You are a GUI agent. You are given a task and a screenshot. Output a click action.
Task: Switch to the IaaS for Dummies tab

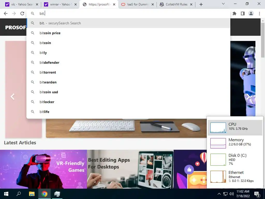pos(137,4)
